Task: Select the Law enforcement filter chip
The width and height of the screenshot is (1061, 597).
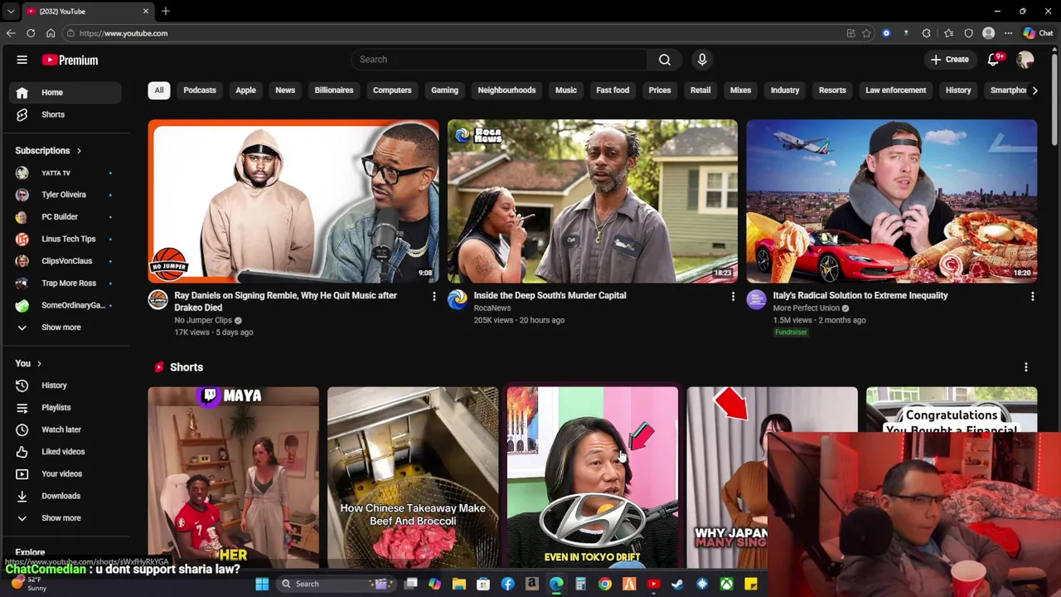Action: point(895,90)
